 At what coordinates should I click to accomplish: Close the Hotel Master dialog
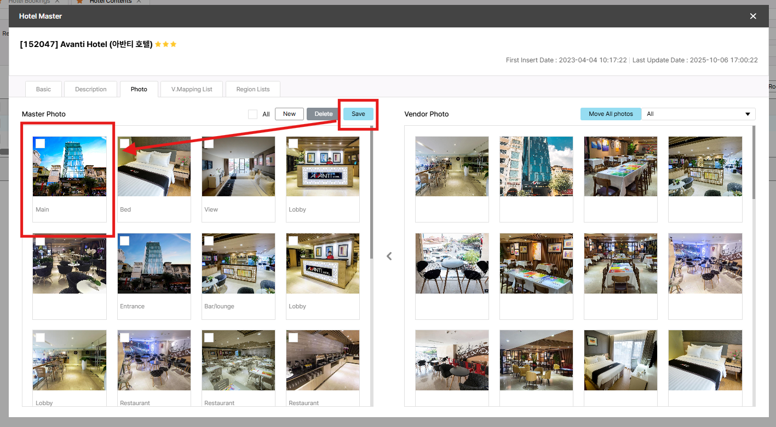click(x=753, y=16)
